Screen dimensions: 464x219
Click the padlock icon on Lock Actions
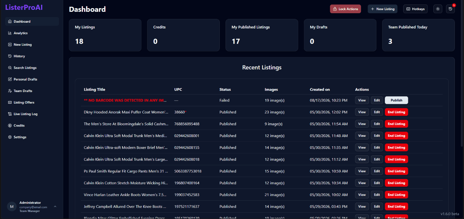335,9
